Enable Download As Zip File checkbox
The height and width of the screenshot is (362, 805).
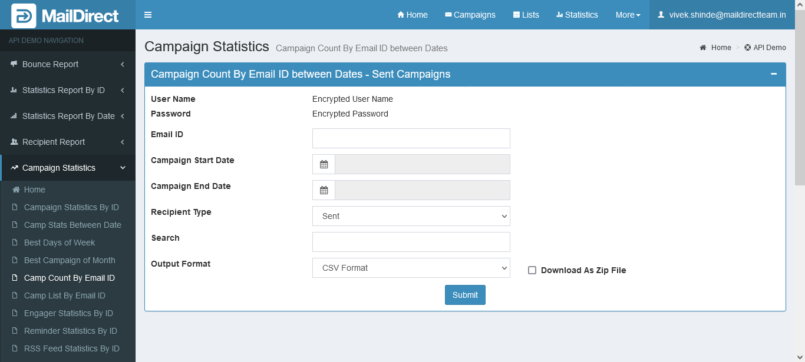tap(532, 270)
